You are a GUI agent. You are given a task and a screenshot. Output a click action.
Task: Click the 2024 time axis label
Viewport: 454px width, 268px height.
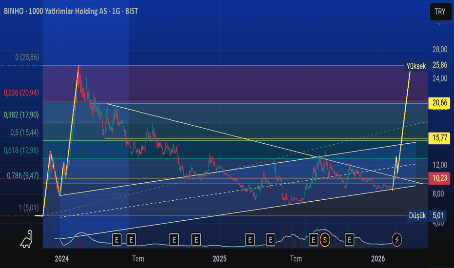[x=62, y=259]
